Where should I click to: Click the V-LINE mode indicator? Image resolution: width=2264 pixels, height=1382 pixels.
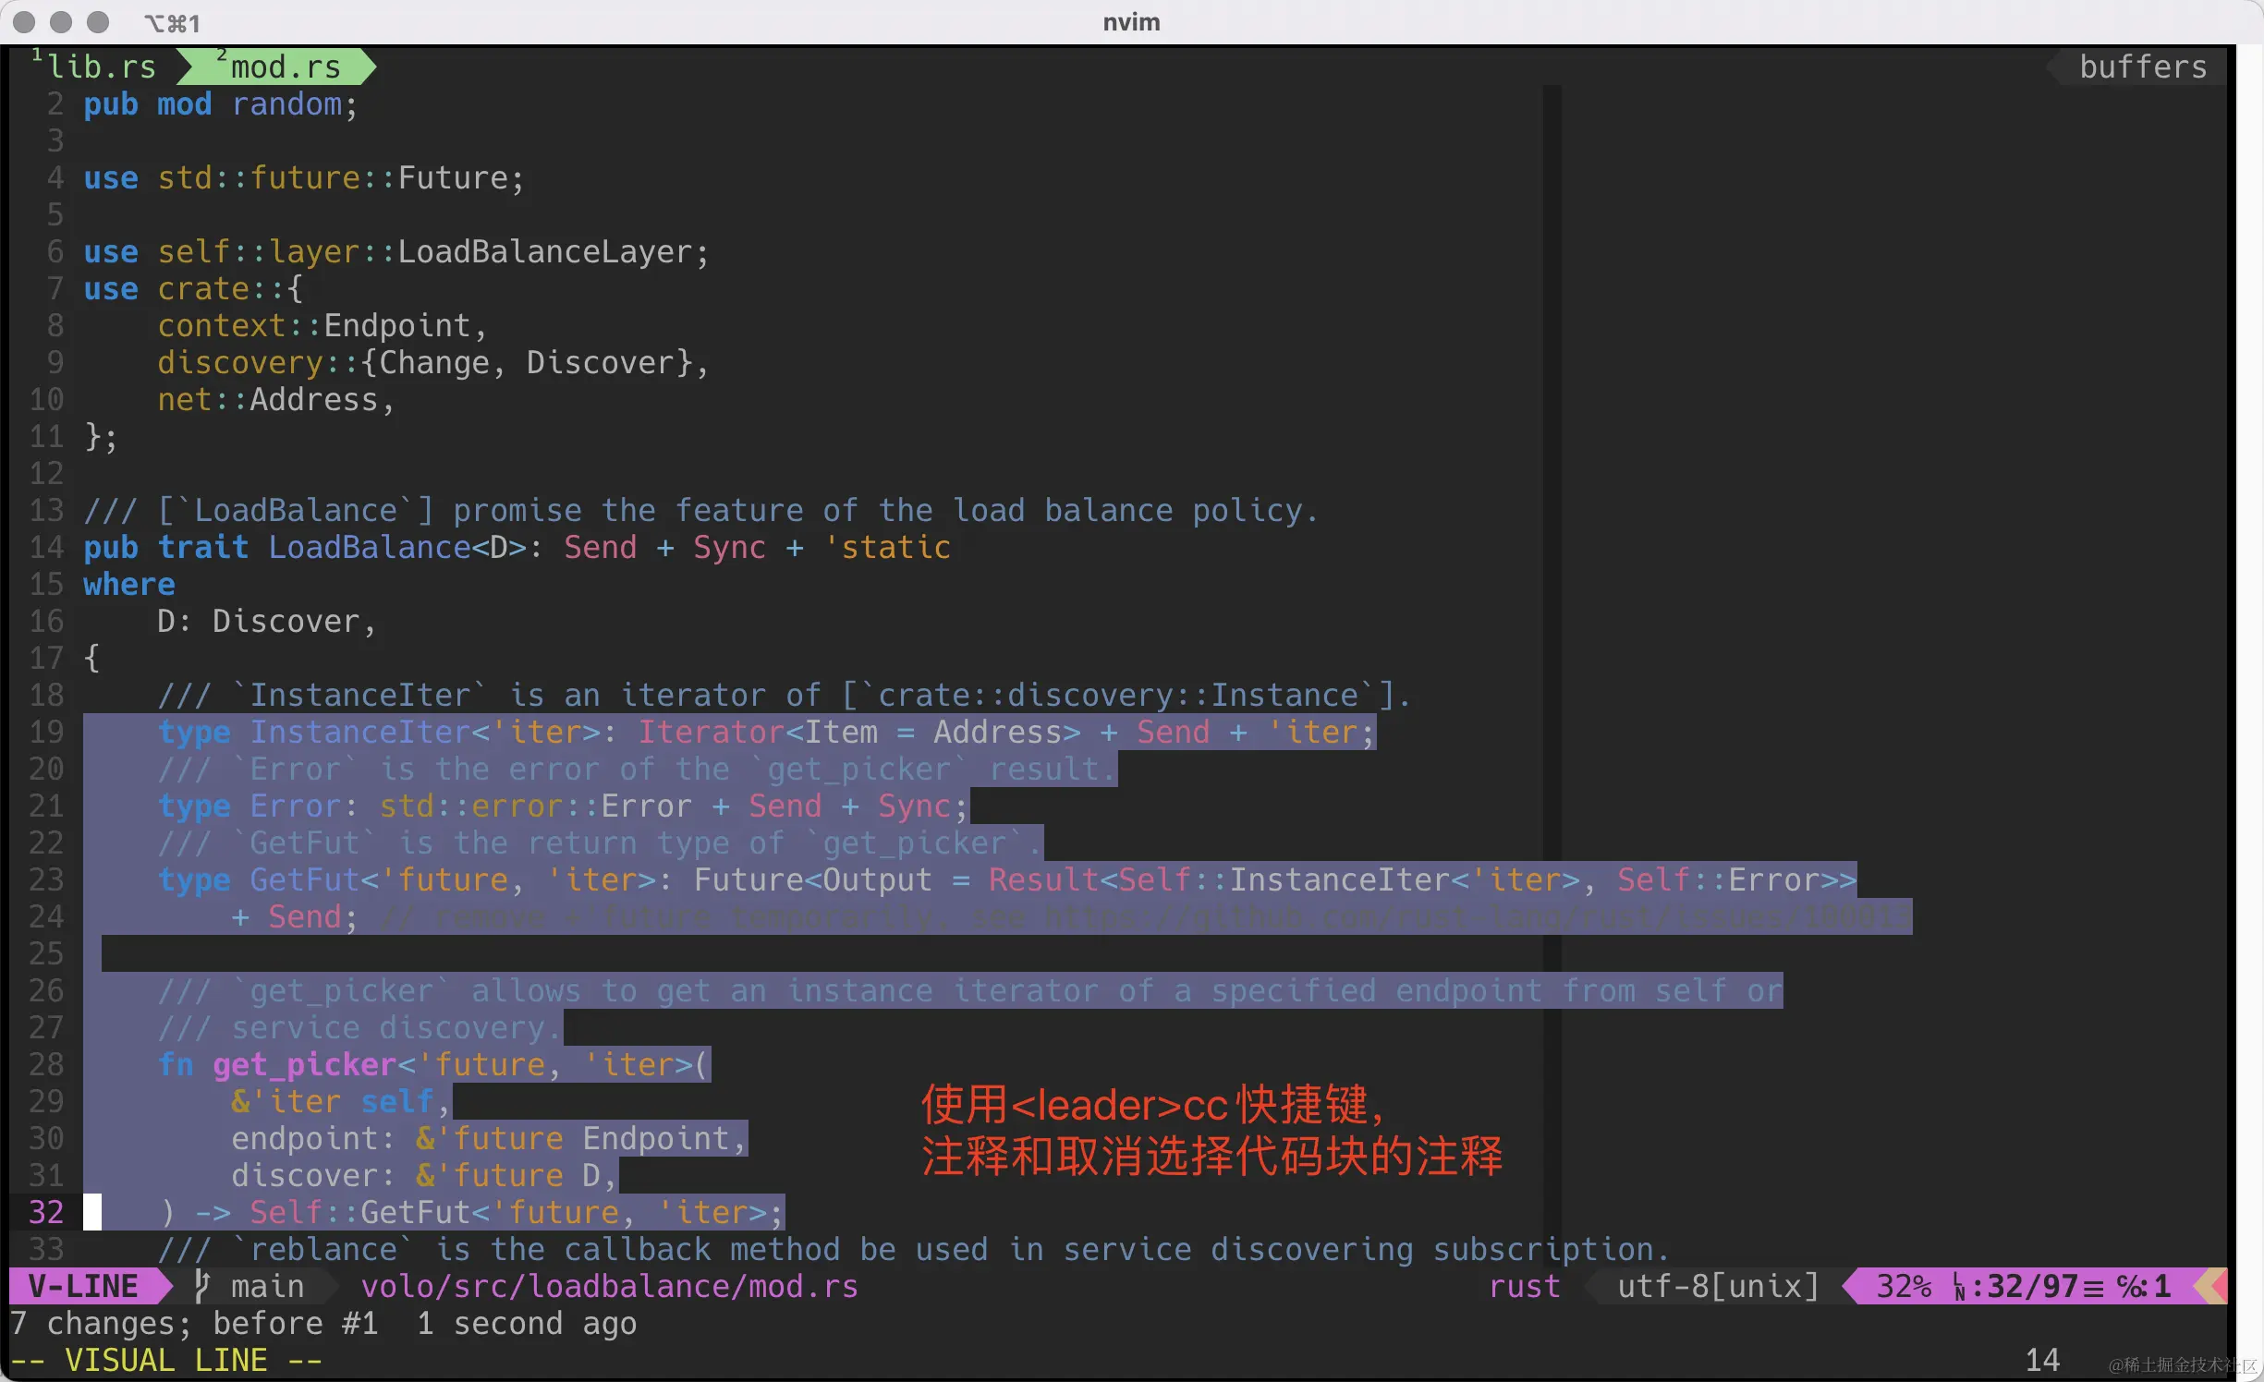click(83, 1286)
